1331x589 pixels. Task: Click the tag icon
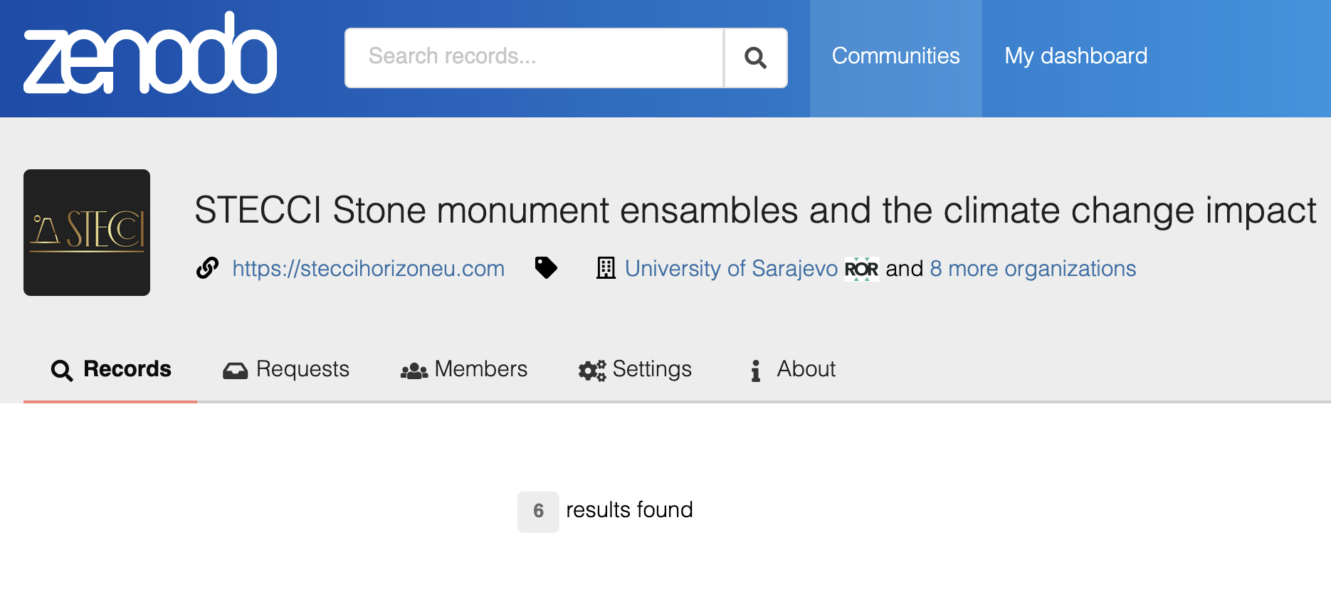click(x=546, y=268)
